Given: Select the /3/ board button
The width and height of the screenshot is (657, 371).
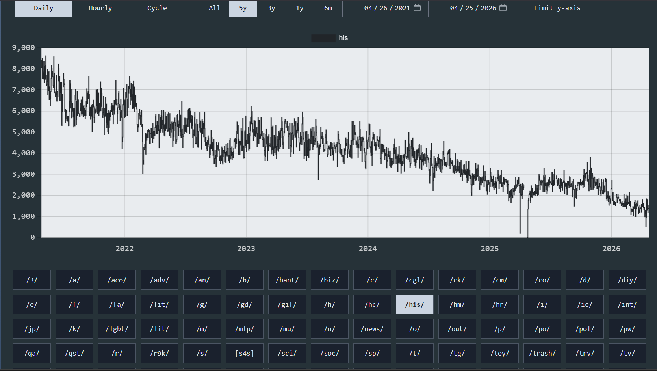Looking at the screenshot, I should (32, 280).
